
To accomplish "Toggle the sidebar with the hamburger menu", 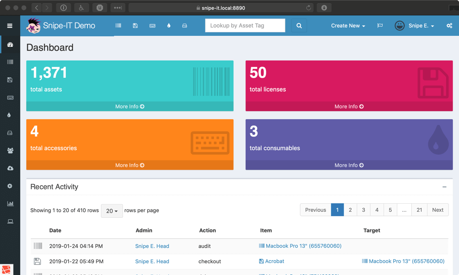I will [x=10, y=25].
